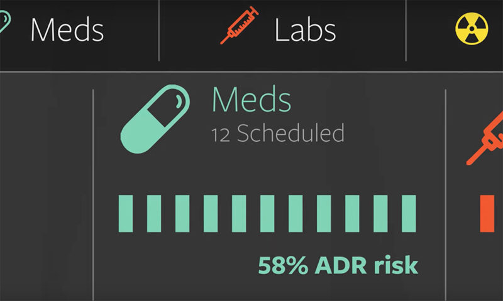Click the third green bar in Meds progress
This screenshot has width=503, height=301.
click(182, 213)
